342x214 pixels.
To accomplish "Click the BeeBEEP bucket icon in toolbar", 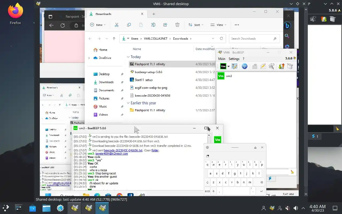I will click(x=290, y=66).
